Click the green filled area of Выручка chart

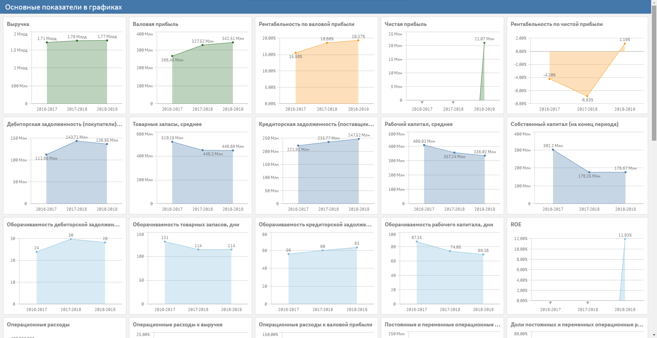click(77, 73)
